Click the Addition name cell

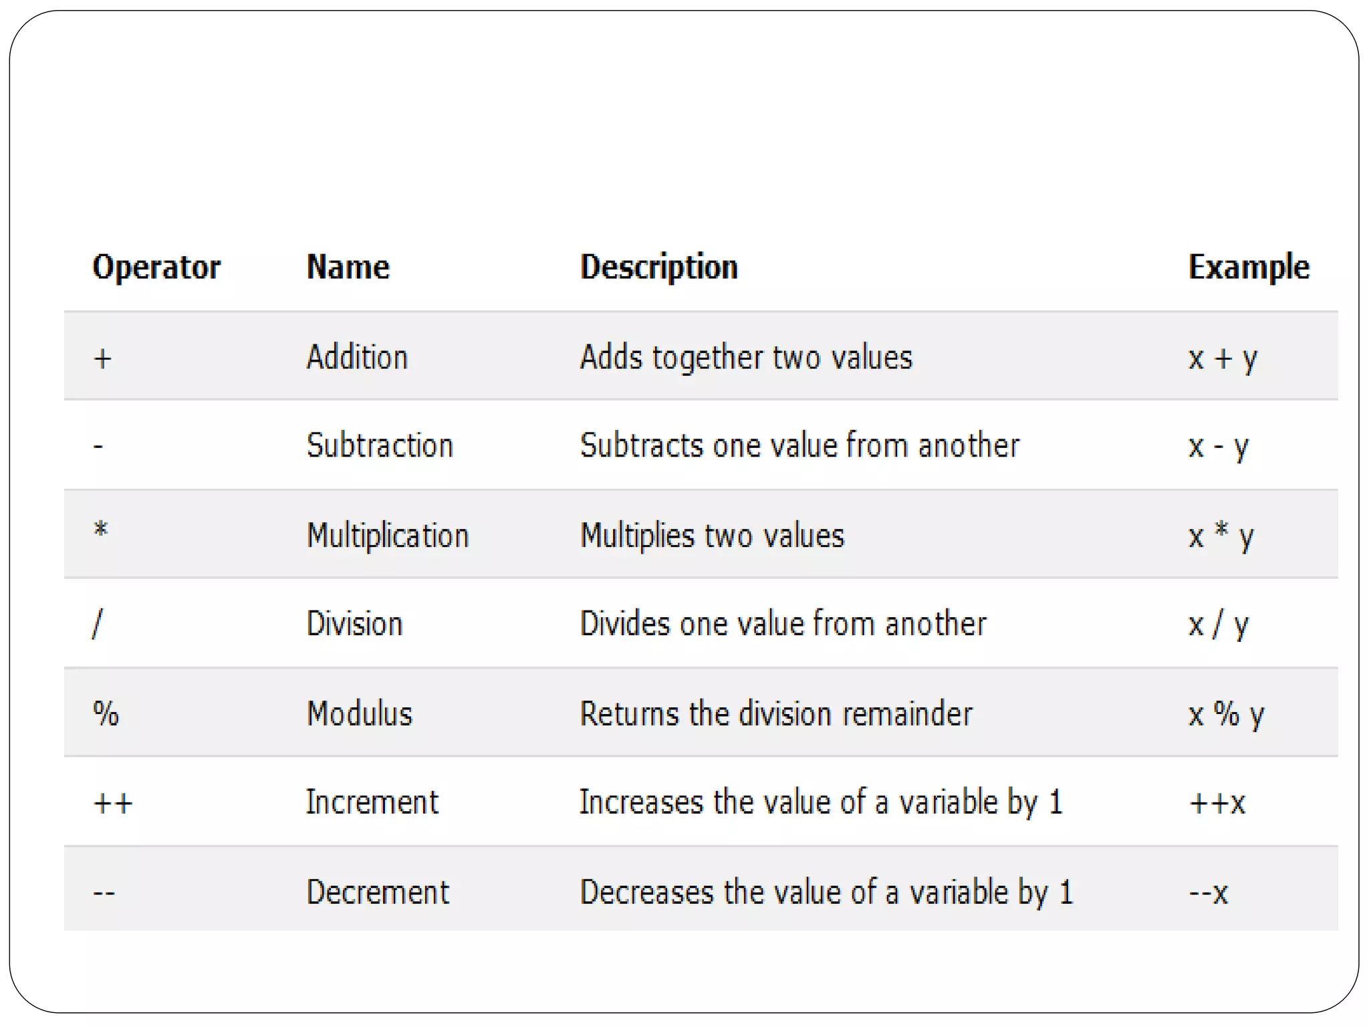click(357, 357)
